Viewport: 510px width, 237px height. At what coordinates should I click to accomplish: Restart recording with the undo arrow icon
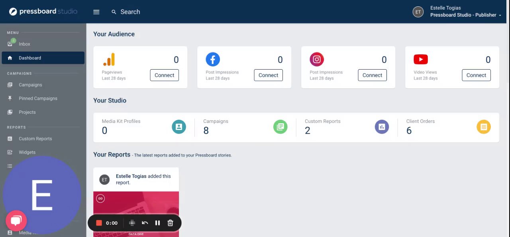coord(145,223)
